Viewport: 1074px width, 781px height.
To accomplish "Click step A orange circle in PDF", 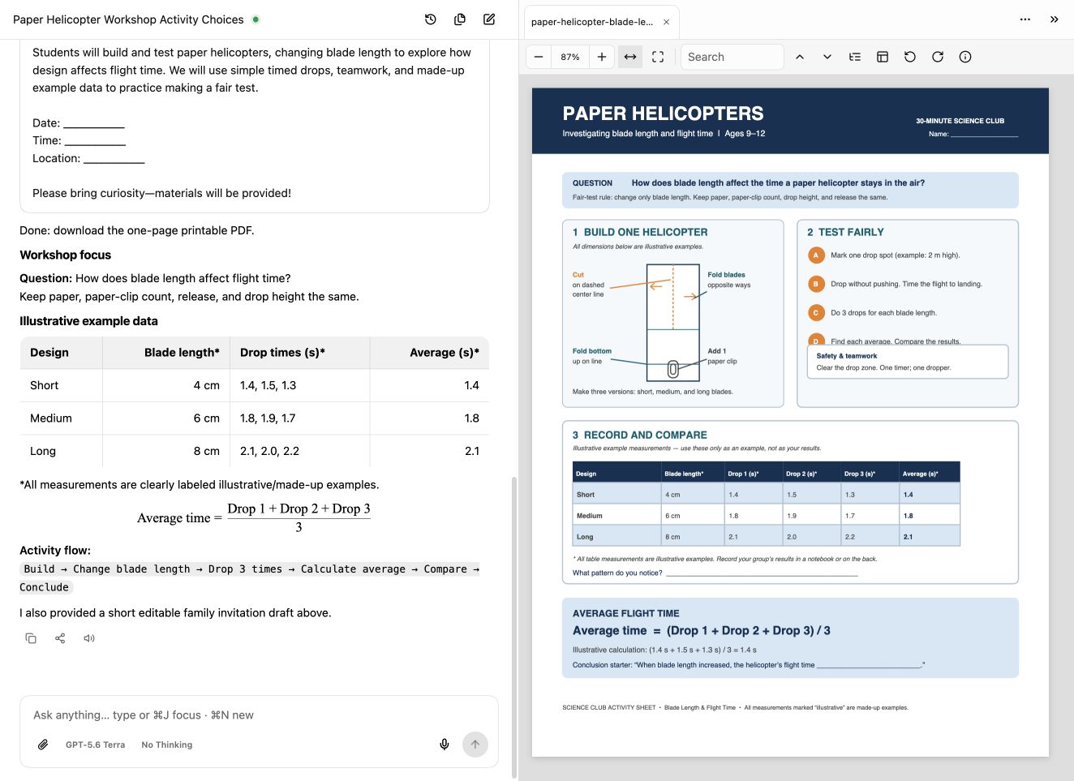I will click(x=816, y=255).
